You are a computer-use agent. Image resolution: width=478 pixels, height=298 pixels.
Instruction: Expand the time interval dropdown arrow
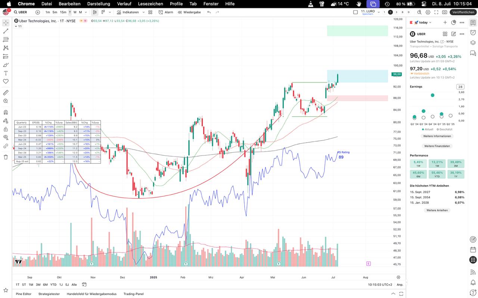click(x=86, y=12)
